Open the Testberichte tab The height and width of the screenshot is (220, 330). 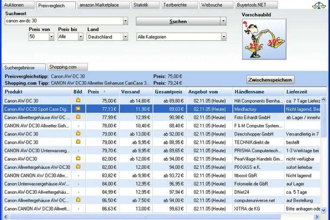click(x=179, y=5)
